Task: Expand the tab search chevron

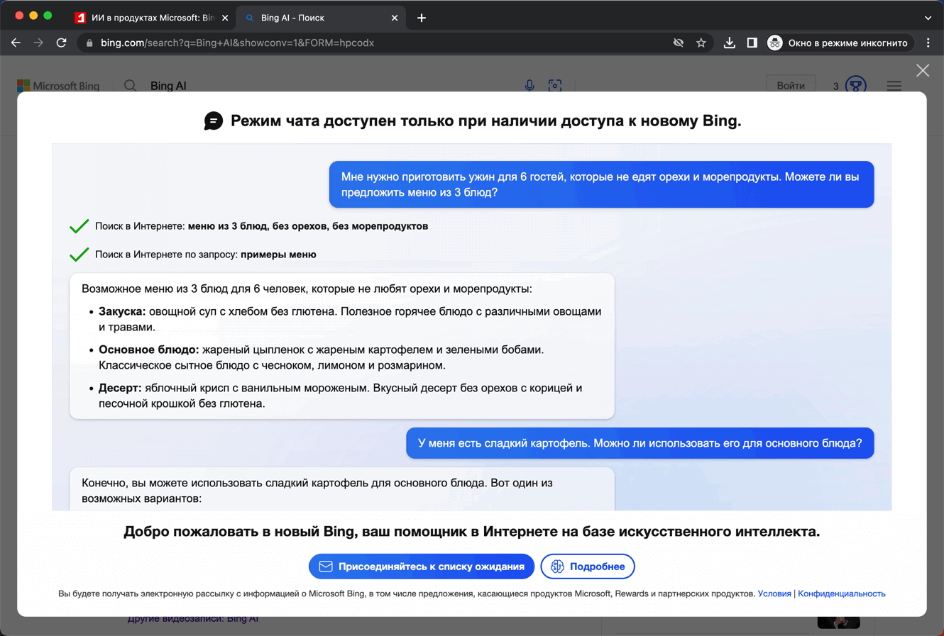Action: pos(928,18)
